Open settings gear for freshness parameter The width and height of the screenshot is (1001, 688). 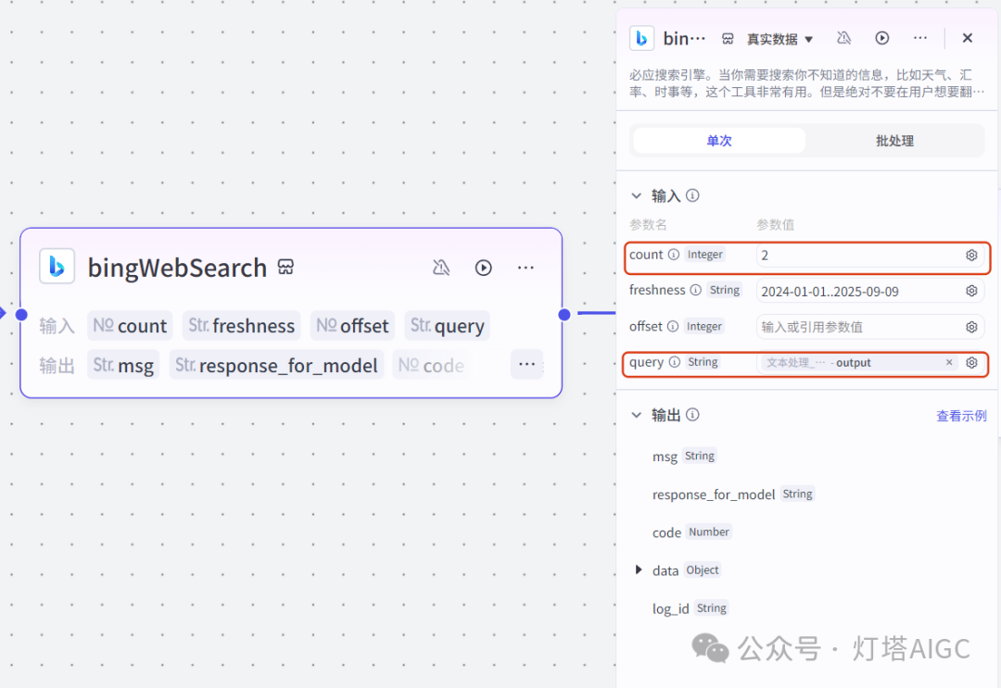click(971, 291)
